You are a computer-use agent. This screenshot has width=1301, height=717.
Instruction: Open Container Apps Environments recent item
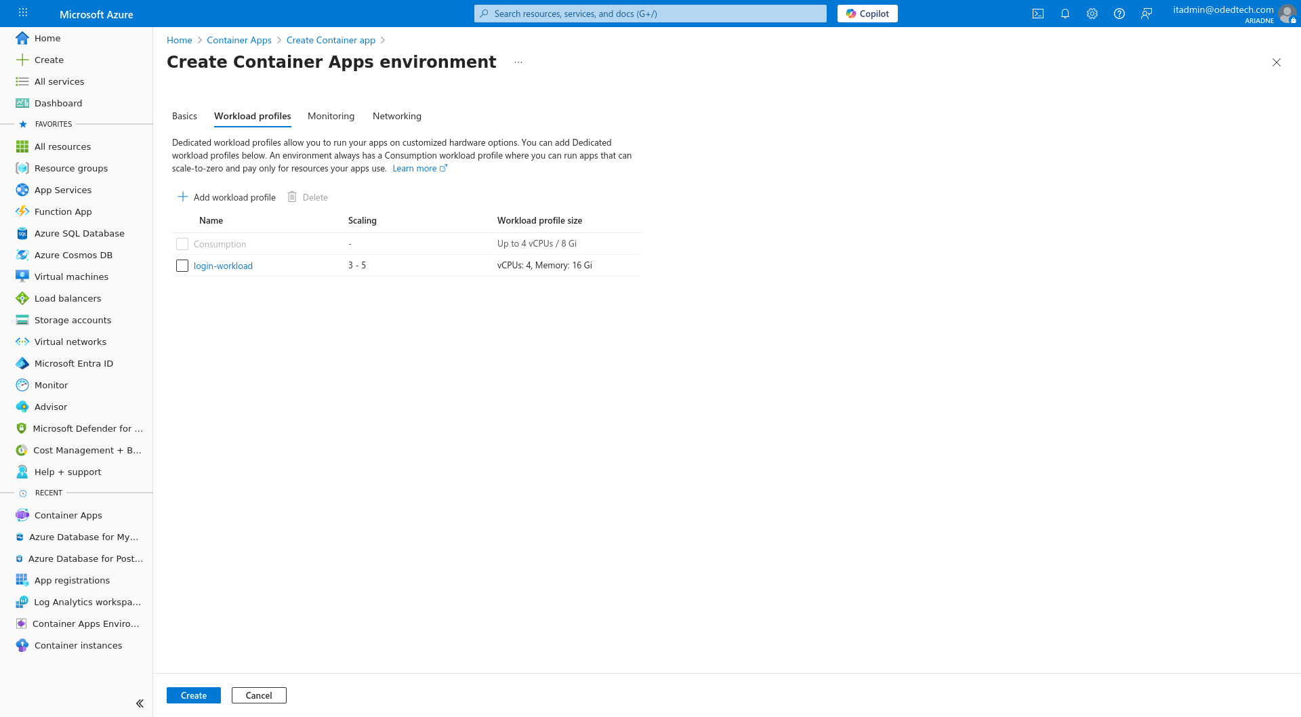point(77,623)
